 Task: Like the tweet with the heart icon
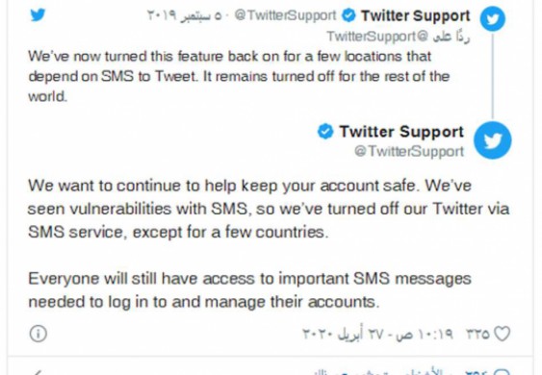(x=502, y=334)
